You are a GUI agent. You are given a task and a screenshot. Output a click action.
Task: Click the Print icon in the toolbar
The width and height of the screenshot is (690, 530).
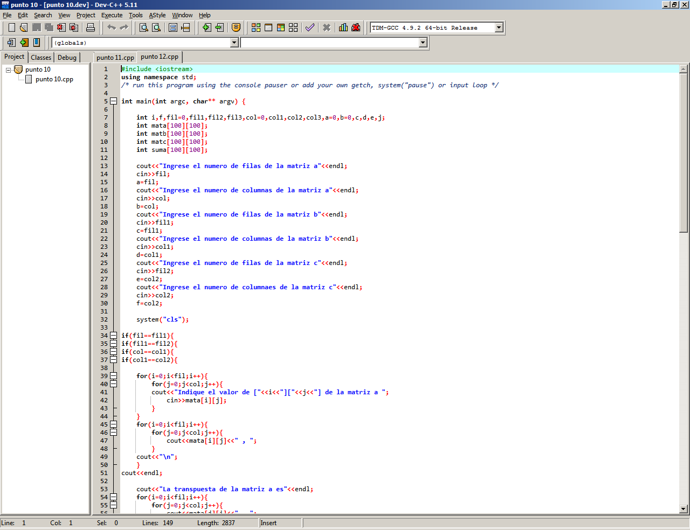(91, 27)
